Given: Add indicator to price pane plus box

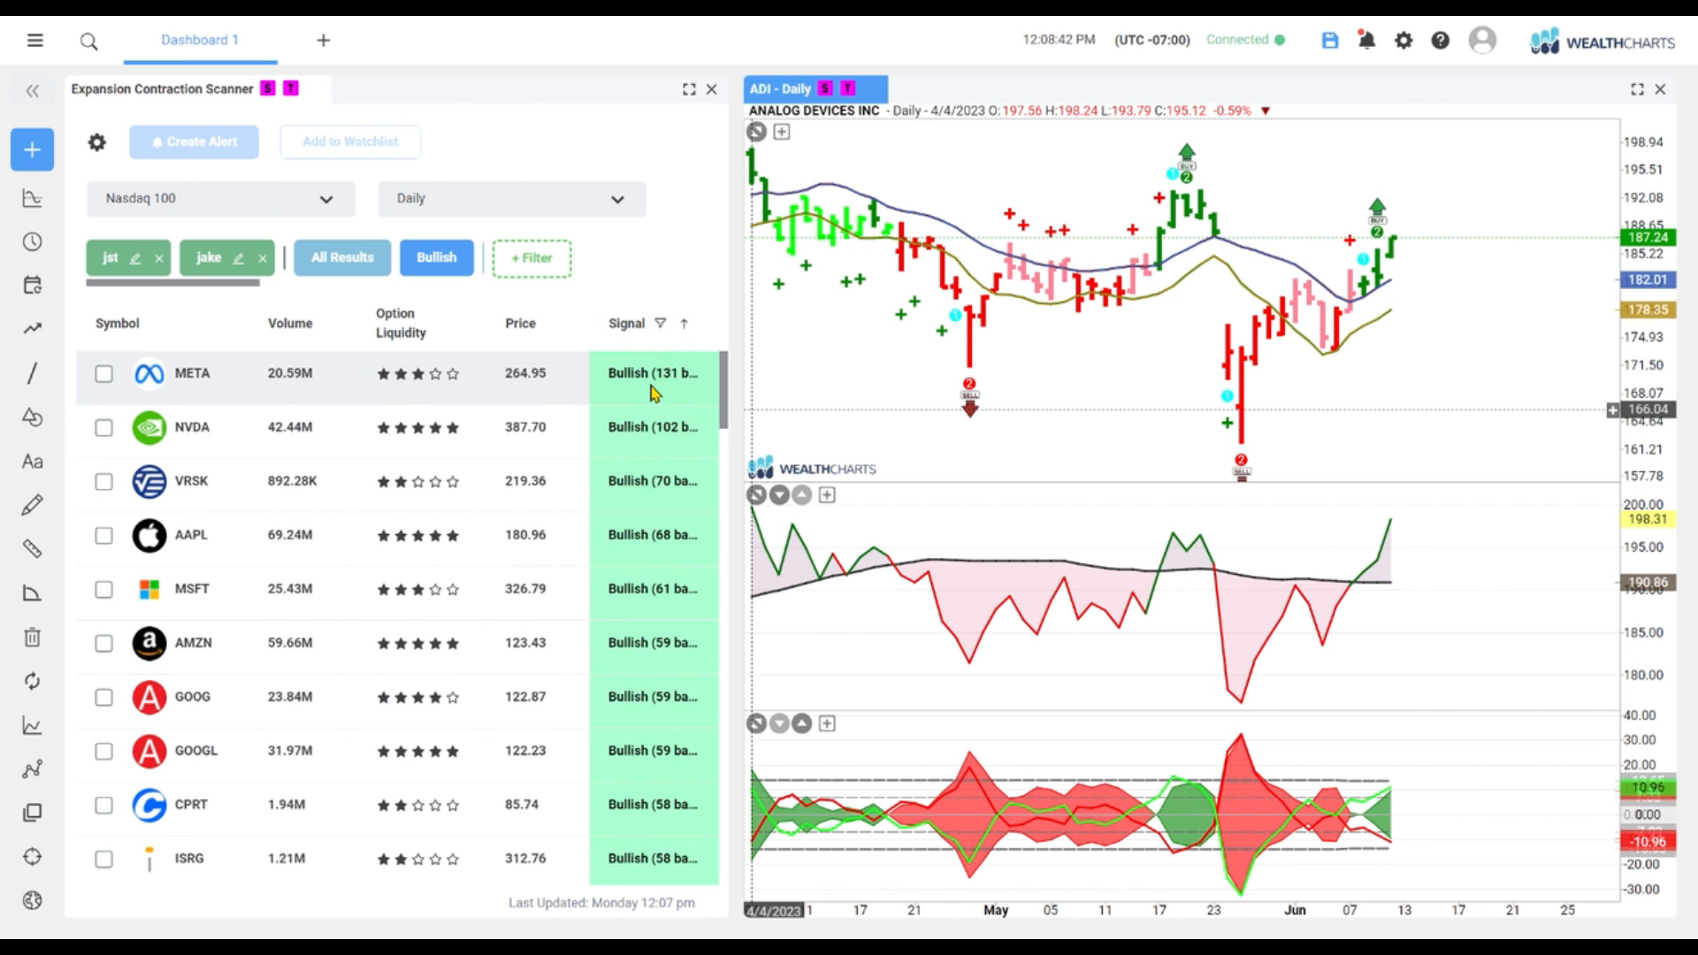Looking at the screenshot, I should point(782,132).
